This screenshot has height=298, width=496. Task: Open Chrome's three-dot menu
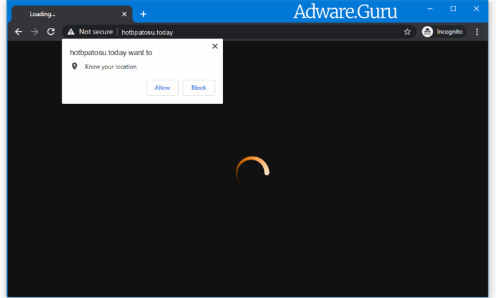(x=477, y=32)
